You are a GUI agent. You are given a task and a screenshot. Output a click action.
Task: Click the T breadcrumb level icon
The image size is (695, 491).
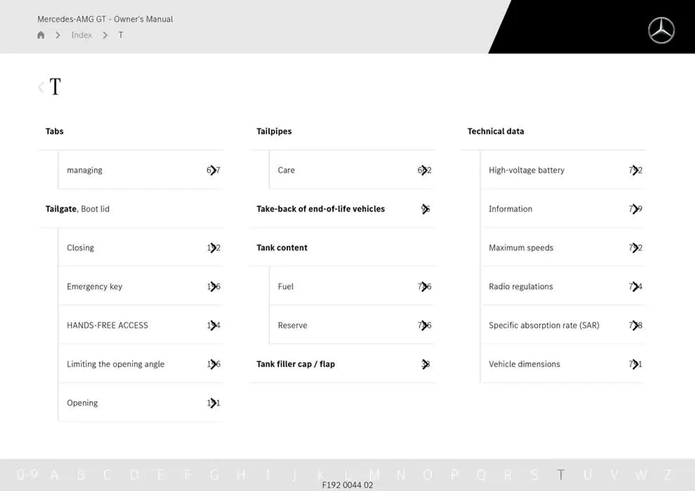120,35
